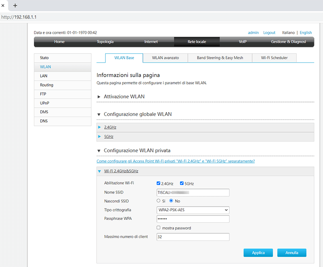Select Routing in the left sidebar

[46, 85]
